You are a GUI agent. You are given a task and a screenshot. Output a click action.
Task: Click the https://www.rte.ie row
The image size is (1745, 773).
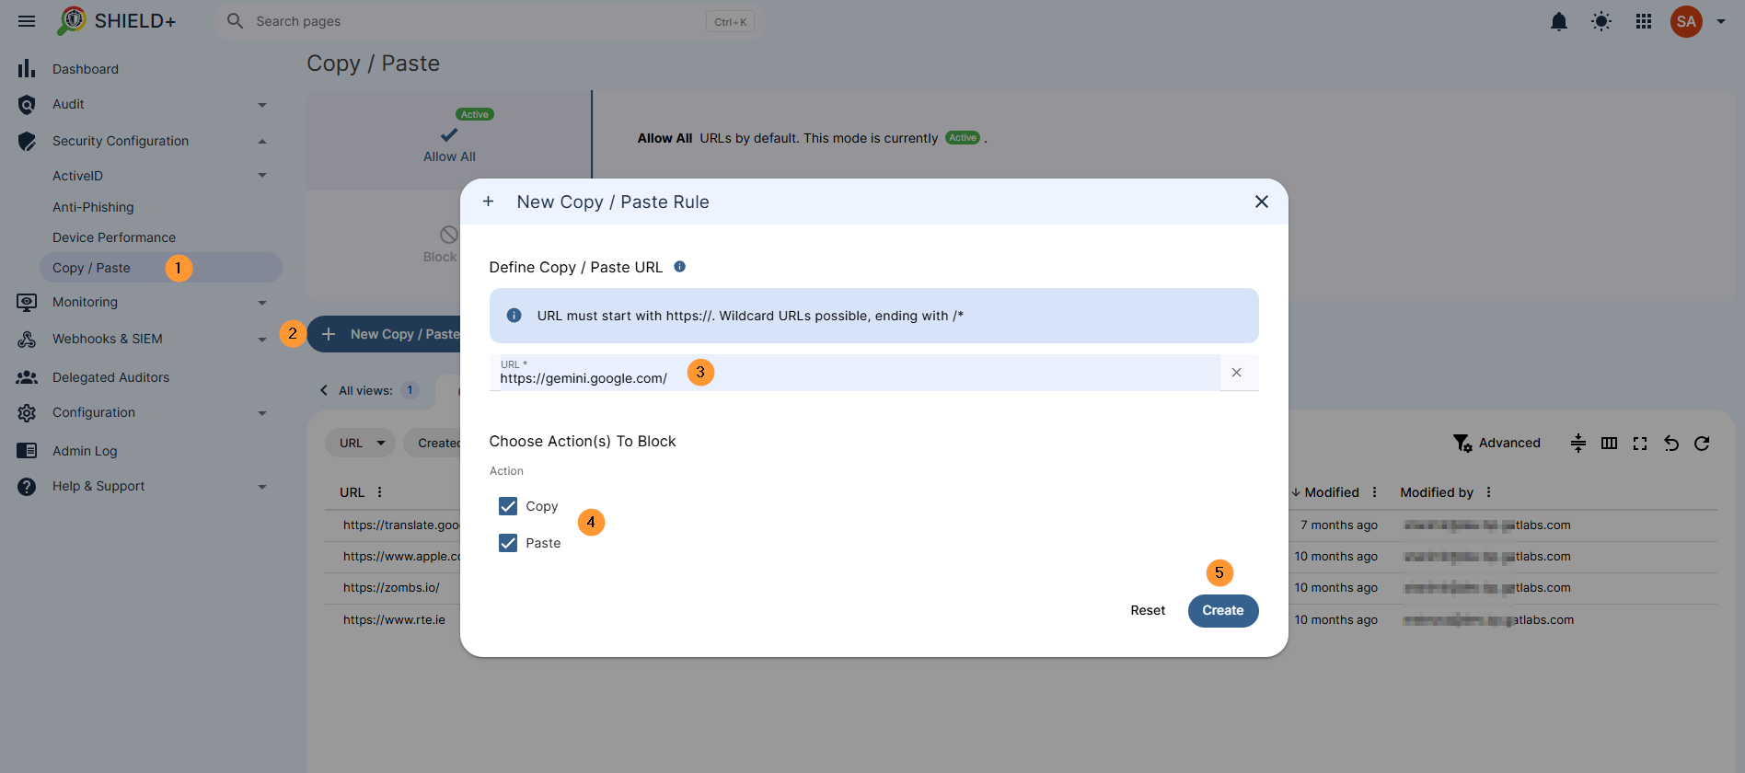(394, 620)
